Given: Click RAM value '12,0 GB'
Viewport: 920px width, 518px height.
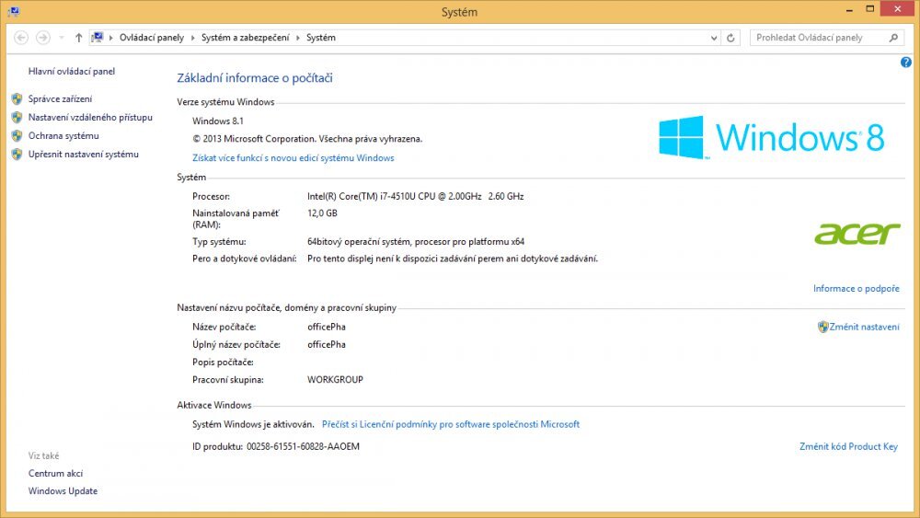Looking at the screenshot, I should click(322, 213).
